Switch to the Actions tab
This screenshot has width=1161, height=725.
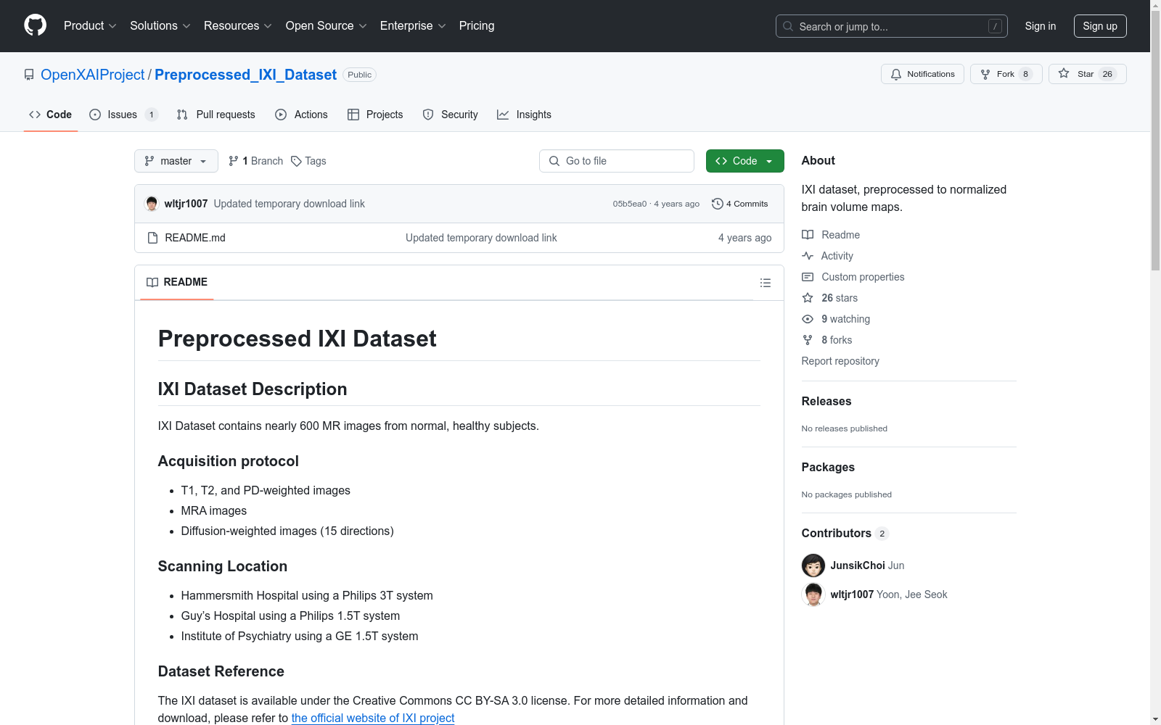301,115
